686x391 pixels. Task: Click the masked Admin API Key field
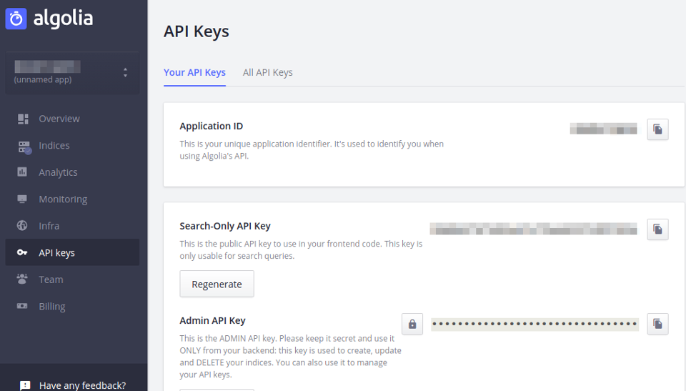click(x=535, y=324)
